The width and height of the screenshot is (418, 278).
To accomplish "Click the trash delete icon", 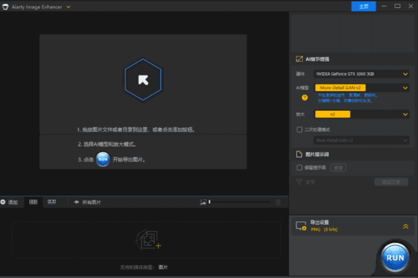I will point(278,202).
